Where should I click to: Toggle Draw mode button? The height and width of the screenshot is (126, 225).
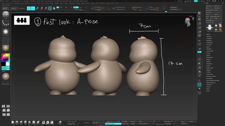(33, 9)
